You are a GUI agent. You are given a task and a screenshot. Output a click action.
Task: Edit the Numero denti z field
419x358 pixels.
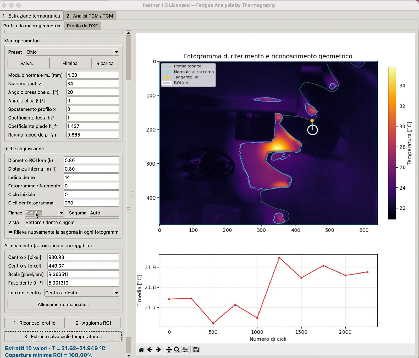pyautogui.click(x=92, y=84)
